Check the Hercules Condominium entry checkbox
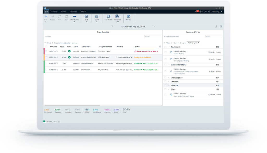The image size is (267, 153). pyautogui.click(x=46, y=51)
